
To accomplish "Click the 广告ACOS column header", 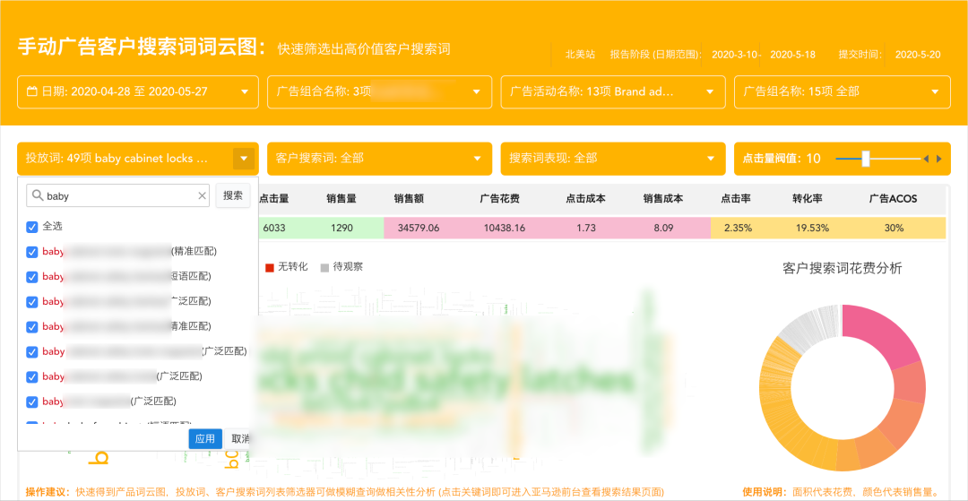I will point(894,199).
